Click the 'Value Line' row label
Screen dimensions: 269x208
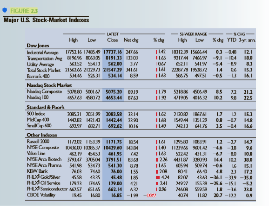36,153
